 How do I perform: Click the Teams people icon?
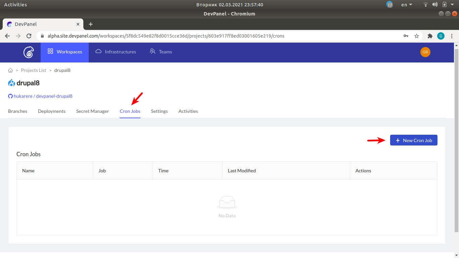[152, 51]
